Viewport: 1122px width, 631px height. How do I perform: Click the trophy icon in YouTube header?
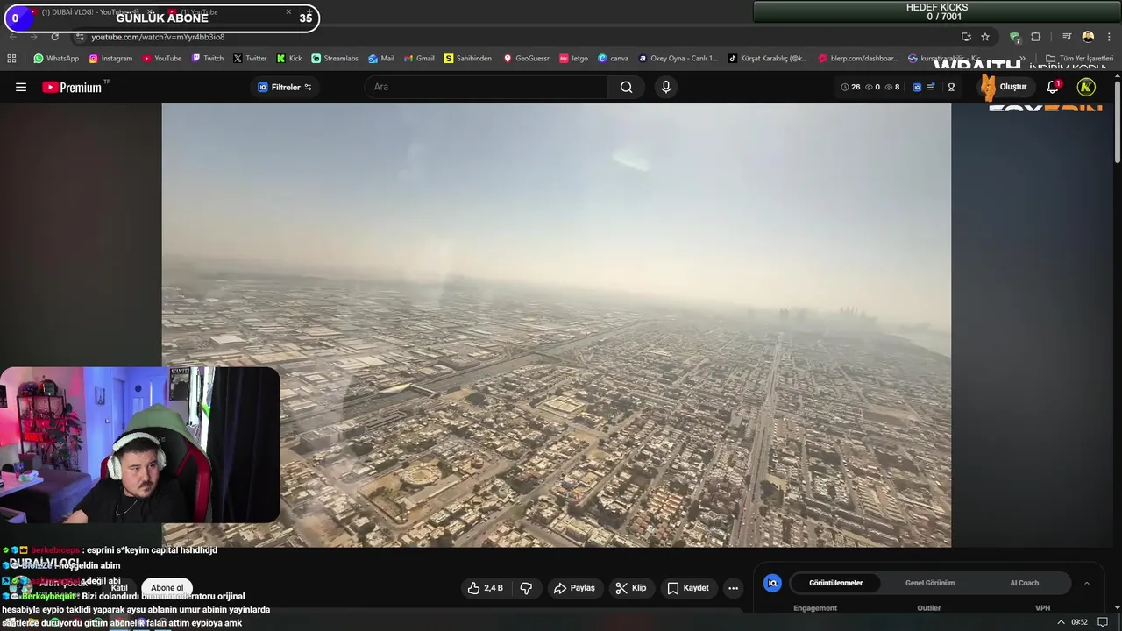951,87
